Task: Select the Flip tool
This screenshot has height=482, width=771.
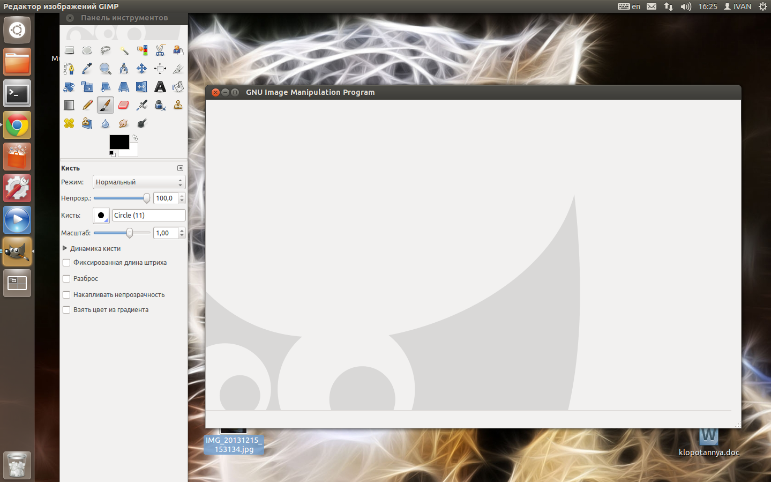Action: [142, 87]
